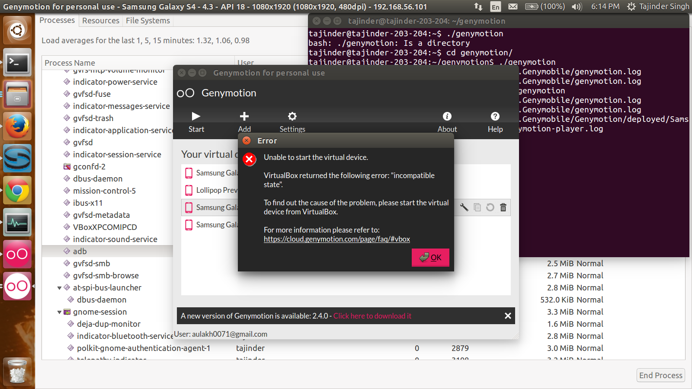The image size is (692, 389).
Task: Click the blue S application launcher icon
Action: pyautogui.click(x=17, y=158)
